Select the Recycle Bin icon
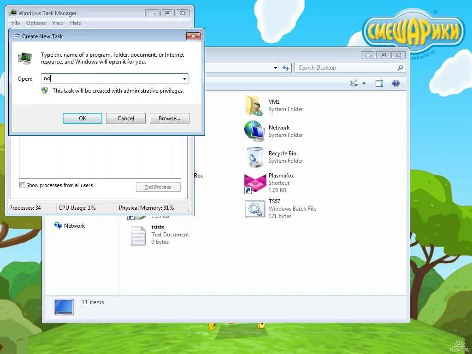Viewport: 472px width, 354px height. 254,157
